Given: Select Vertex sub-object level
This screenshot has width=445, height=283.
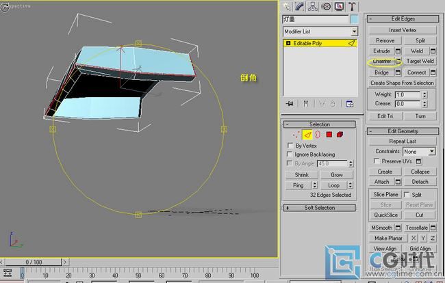Looking at the screenshot, I should click(x=296, y=135).
